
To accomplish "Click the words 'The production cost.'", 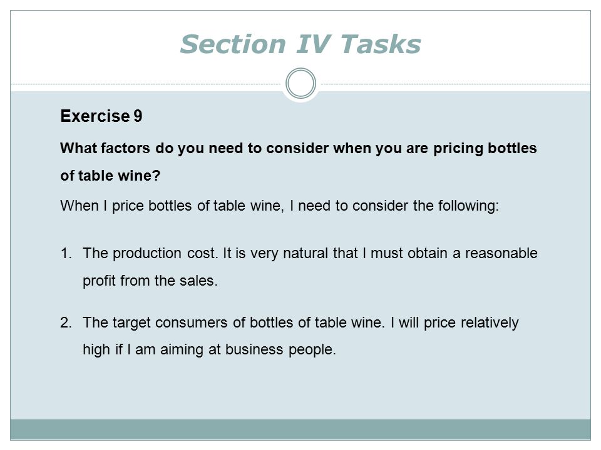I will click(x=150, y=253).
